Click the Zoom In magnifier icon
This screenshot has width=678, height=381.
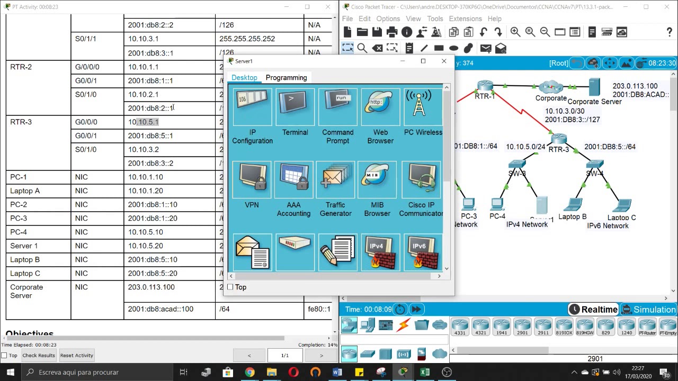[x=515, y=32]
